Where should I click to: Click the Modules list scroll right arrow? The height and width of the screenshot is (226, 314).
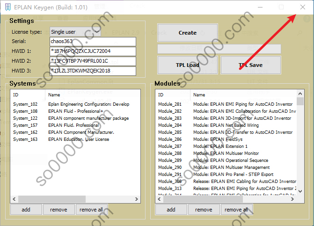292,199
